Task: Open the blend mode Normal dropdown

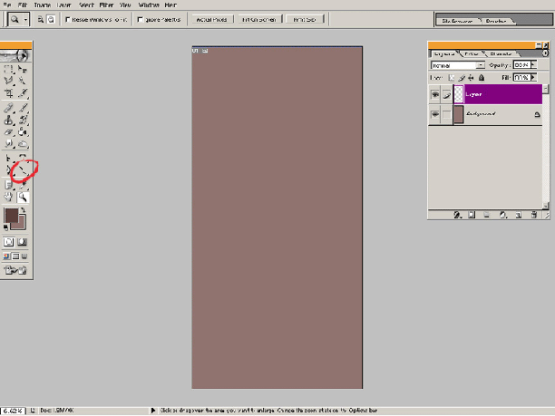Action: [481, 65]
